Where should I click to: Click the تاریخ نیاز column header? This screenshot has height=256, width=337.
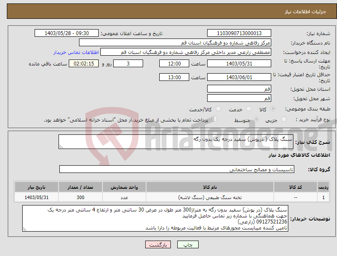pos(37,187)
